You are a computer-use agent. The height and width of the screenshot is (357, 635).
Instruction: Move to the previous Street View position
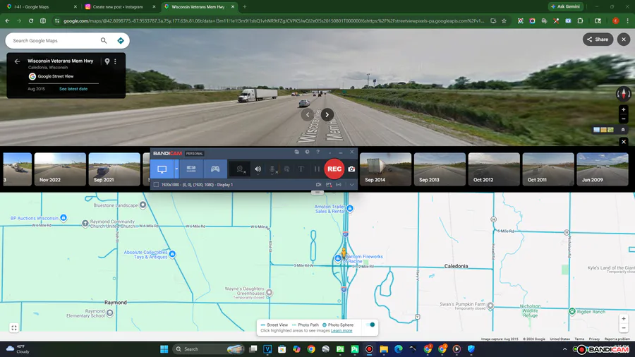308,114
